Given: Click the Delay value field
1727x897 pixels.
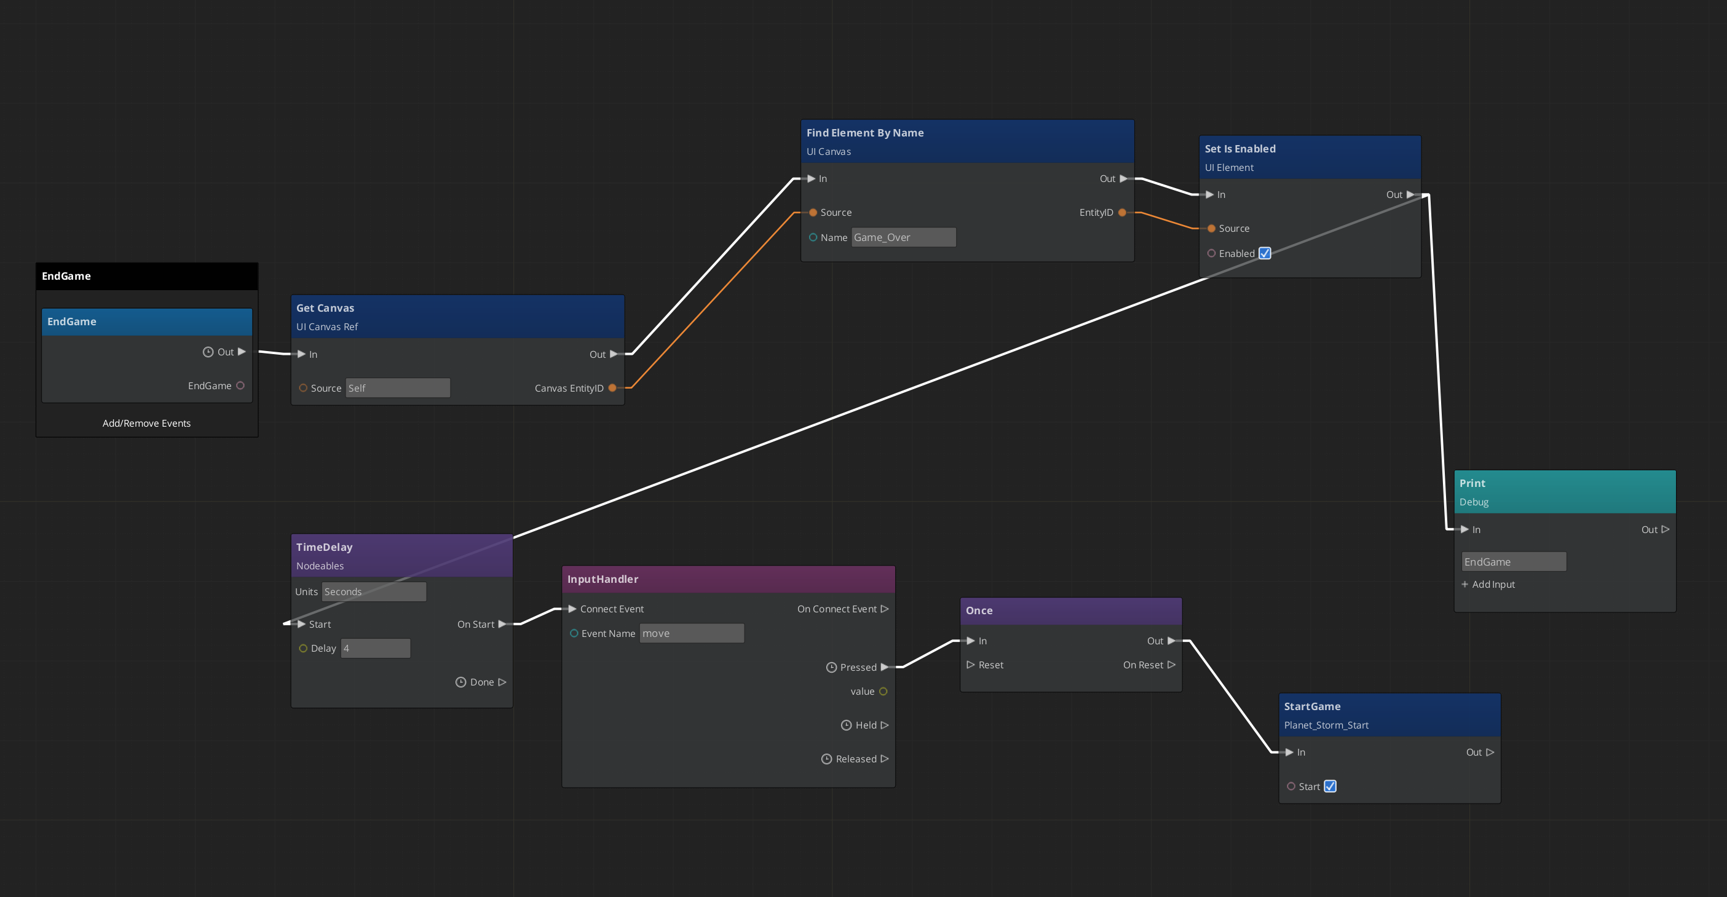Looking at the screenshot, I should coord(376,648).
